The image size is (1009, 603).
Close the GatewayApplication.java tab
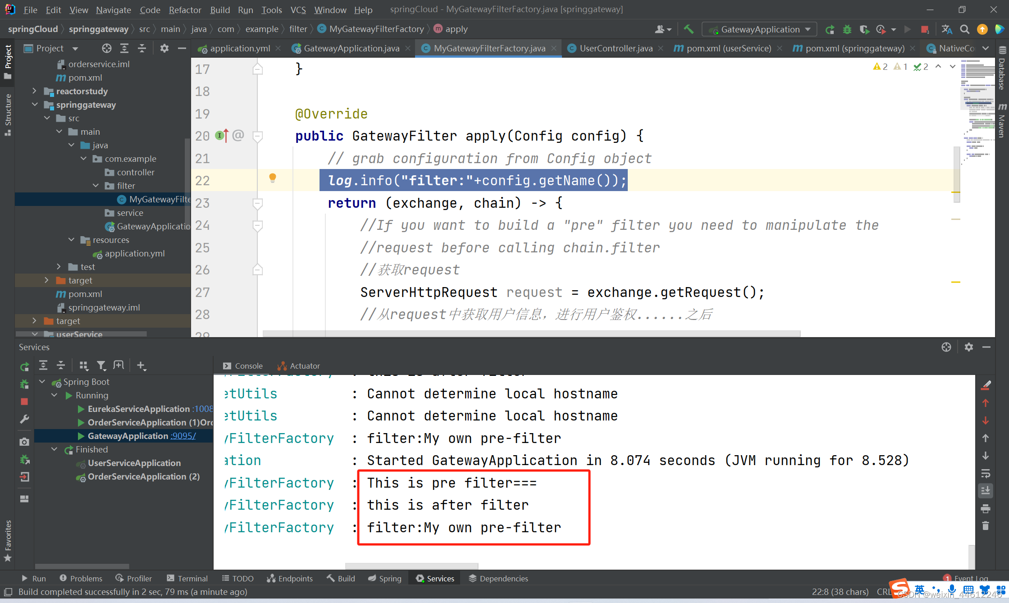tap(408, 48)
